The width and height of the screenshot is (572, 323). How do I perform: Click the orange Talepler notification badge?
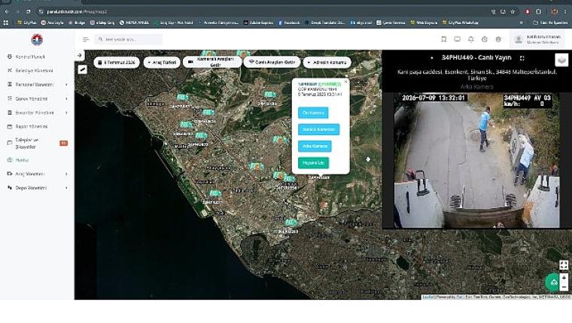tap(63, 143)
